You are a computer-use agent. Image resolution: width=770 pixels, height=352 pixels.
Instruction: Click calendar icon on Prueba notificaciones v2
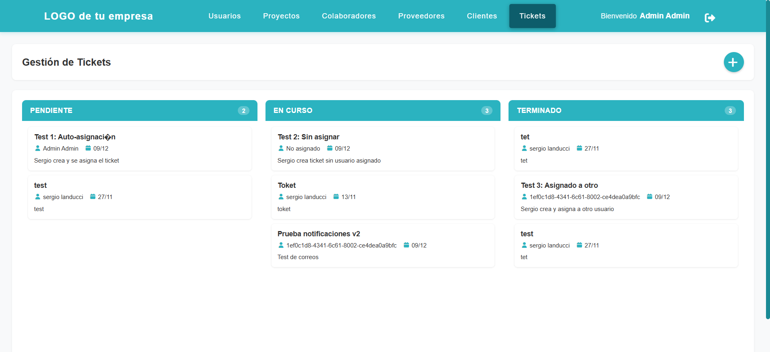click(x=406, y=245)
